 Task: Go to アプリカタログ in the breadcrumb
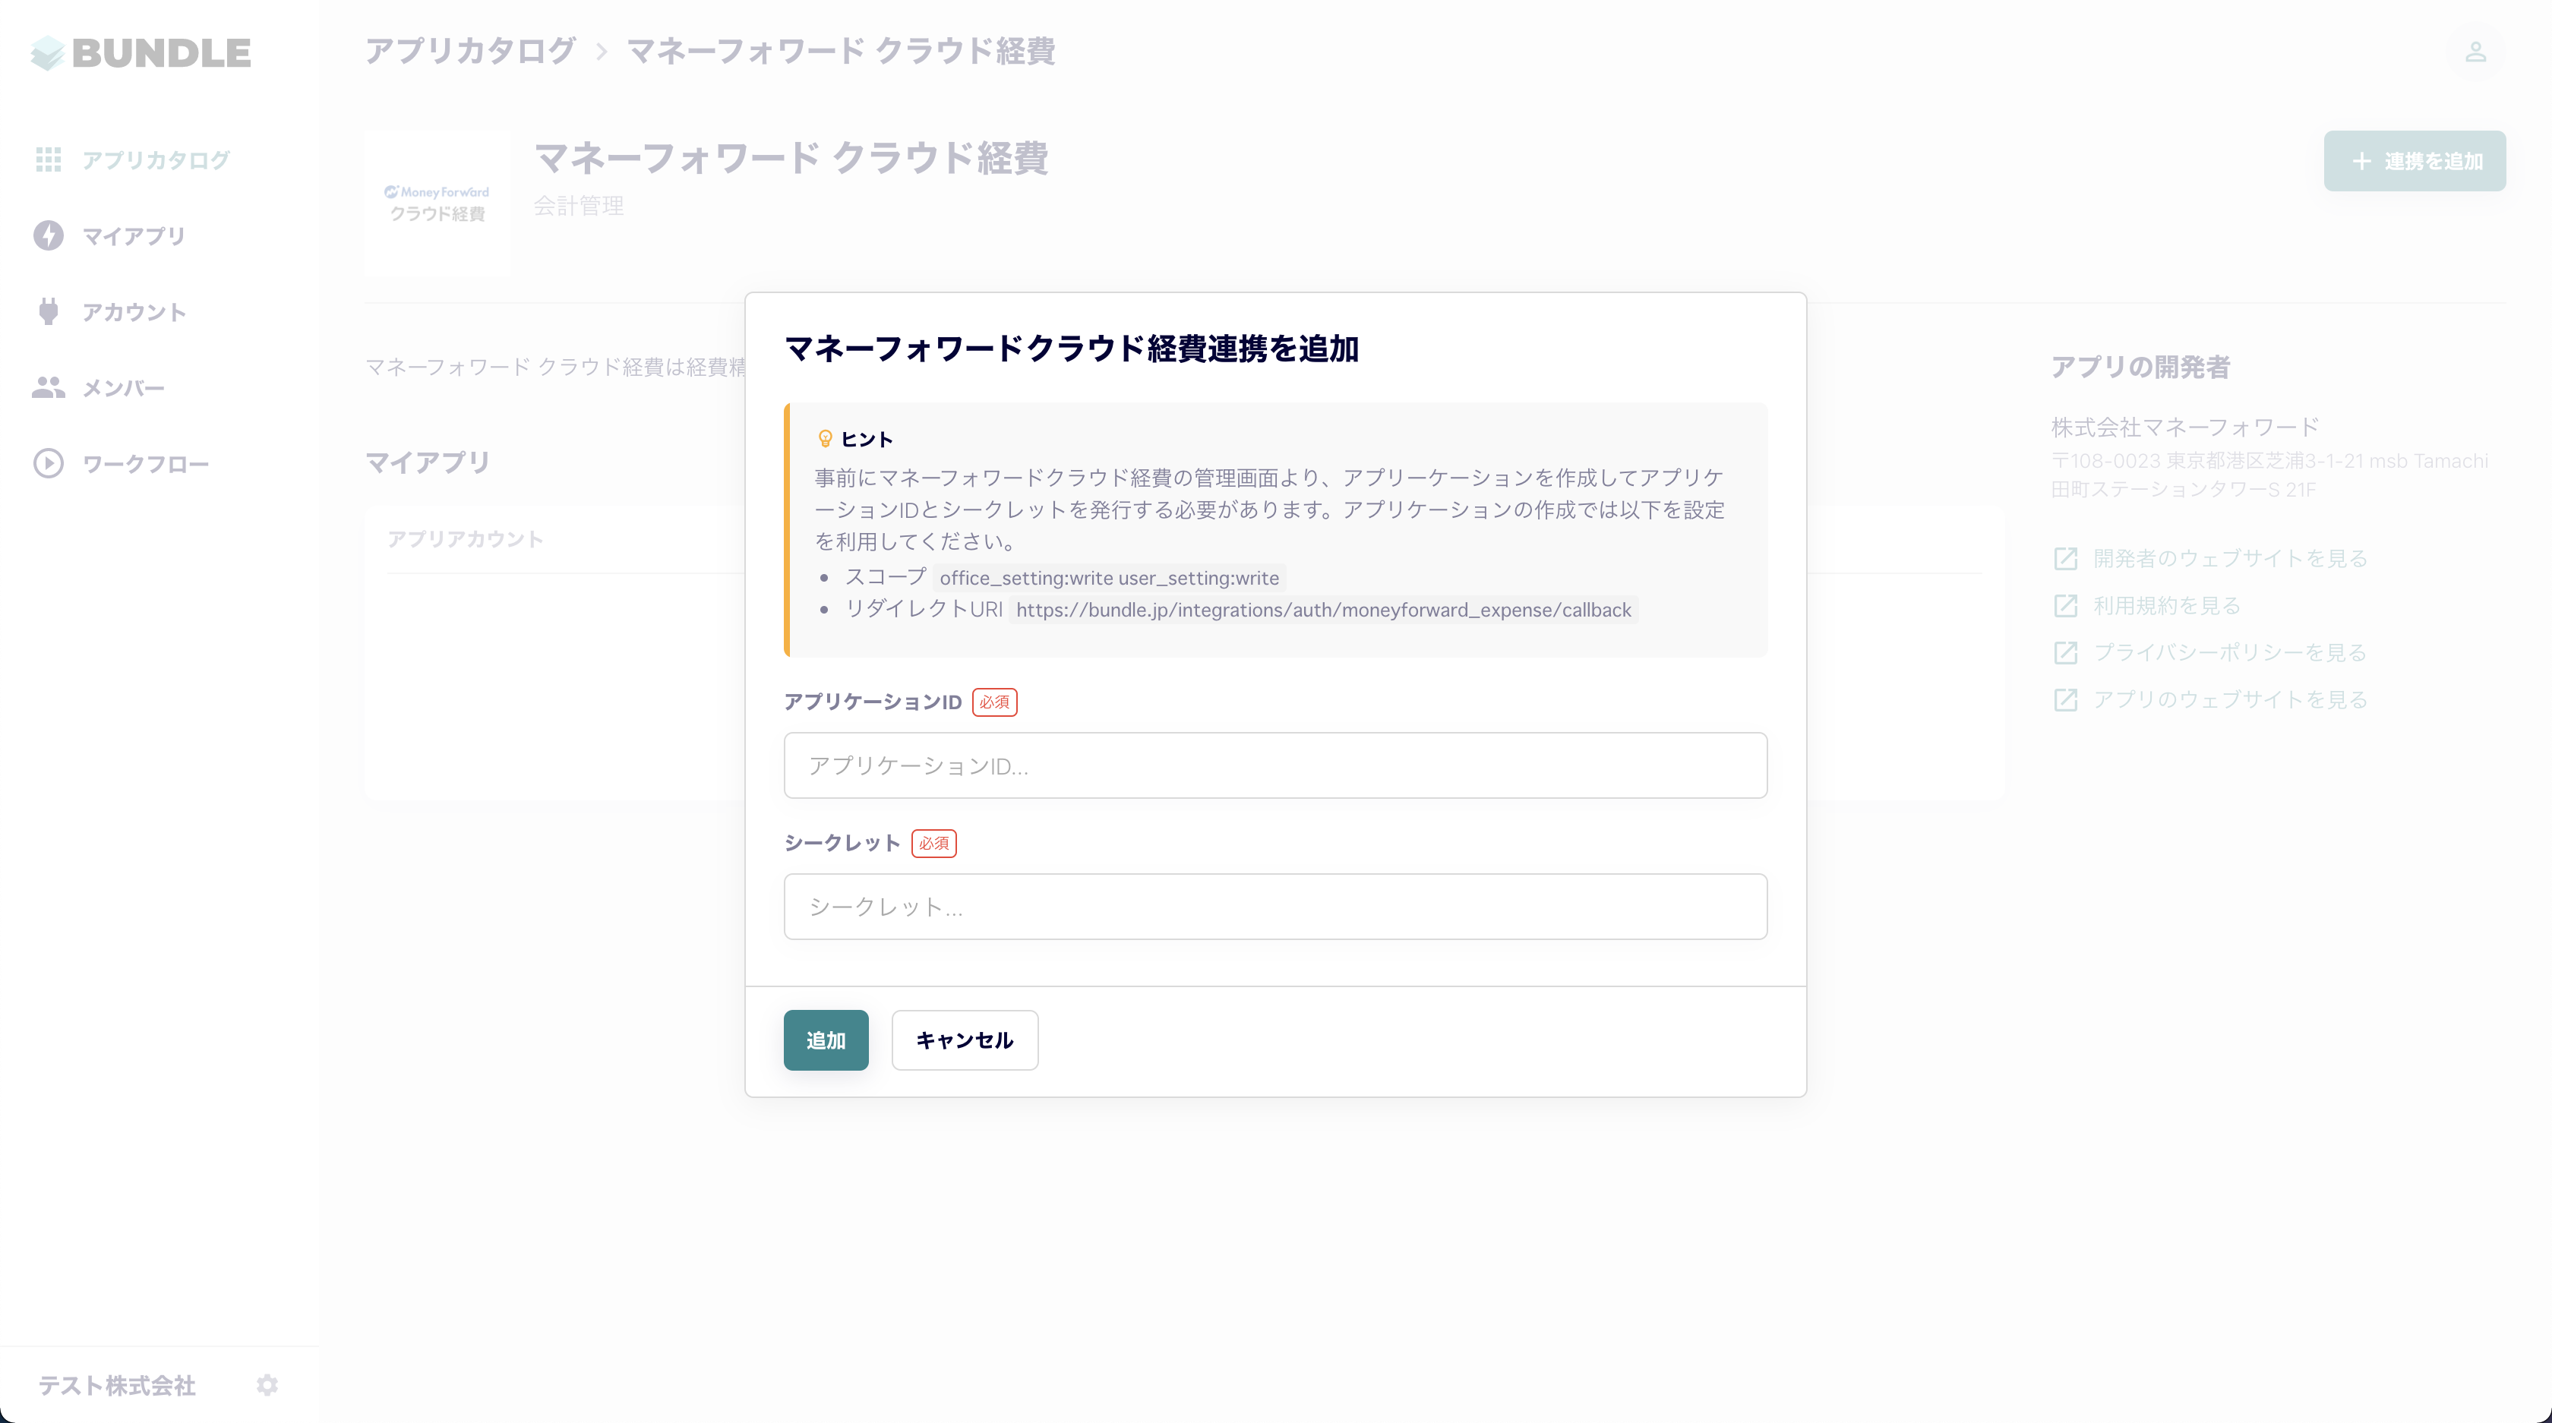tap(469, 51)
